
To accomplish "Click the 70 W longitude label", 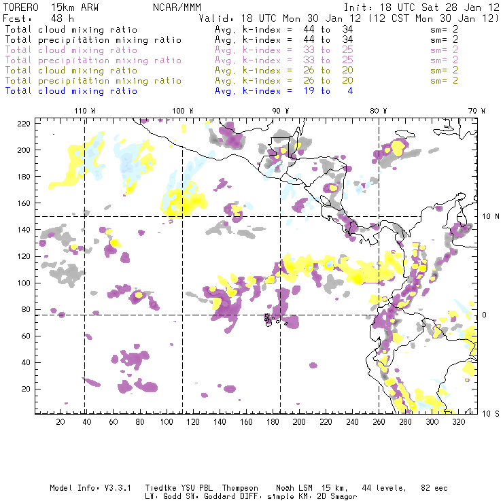I will pos(476,111).
